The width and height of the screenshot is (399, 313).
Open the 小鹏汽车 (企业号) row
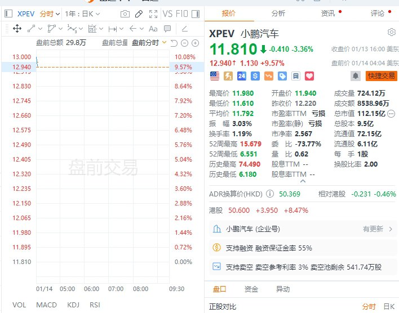point(303,229)
